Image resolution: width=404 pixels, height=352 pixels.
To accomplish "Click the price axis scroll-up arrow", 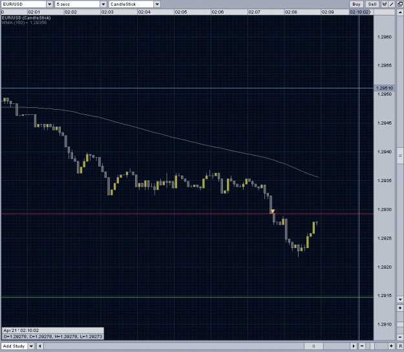I will (400, 12).
